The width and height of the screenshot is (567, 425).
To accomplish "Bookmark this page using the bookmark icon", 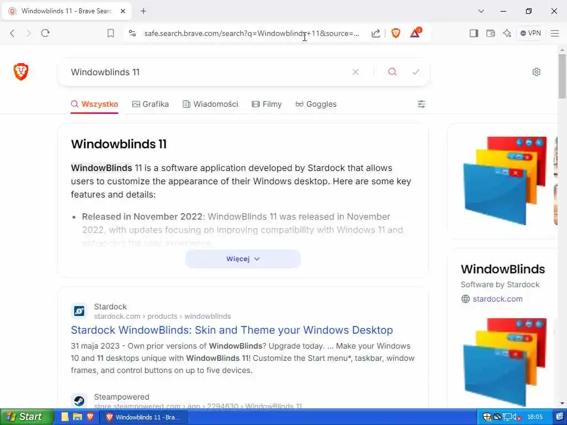I will (x=111, y=33).
